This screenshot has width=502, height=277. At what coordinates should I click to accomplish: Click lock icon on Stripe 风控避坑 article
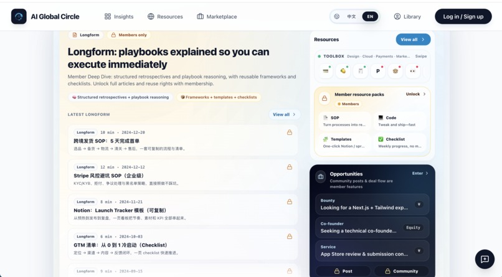click(290, 167)
